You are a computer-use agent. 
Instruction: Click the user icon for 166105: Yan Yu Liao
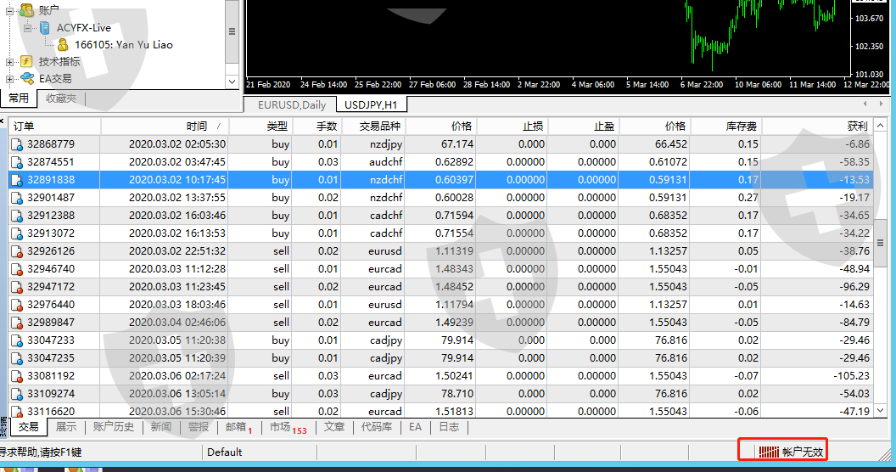pyautogui.click(x=63, y=45)
